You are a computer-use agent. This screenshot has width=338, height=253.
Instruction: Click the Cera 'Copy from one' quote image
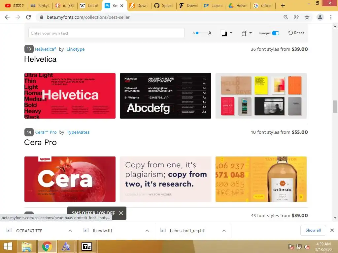(165, 179)
